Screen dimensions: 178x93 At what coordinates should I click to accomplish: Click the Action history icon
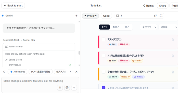coord(6,47)
